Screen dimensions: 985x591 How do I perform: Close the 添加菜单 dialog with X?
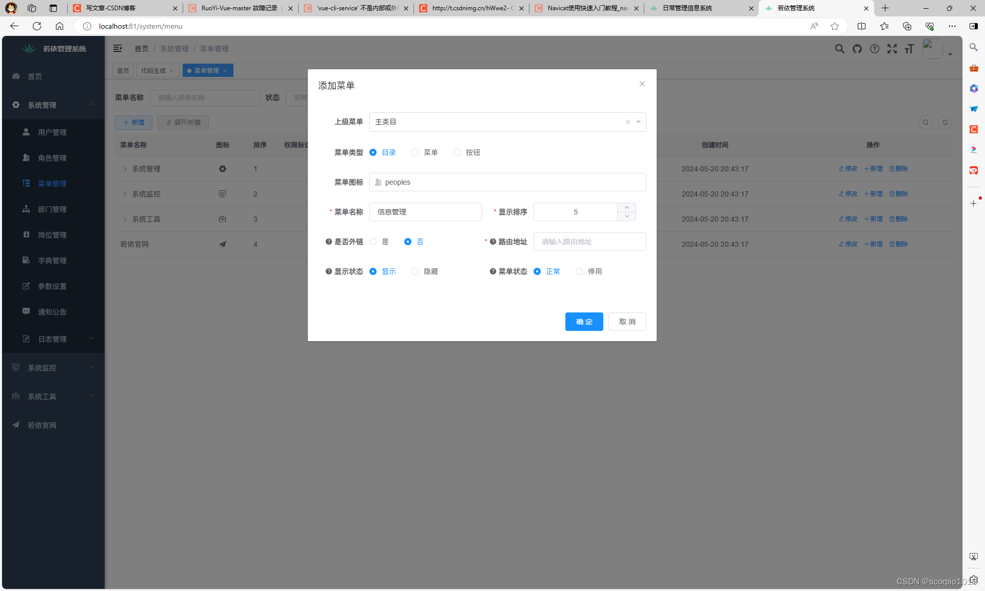click(642, 84)
